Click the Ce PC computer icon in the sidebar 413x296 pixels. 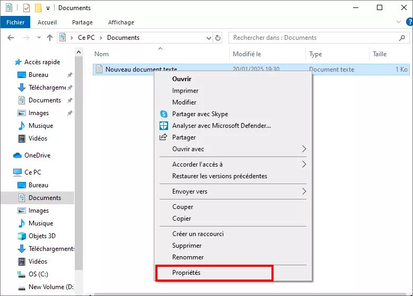(x=17, y=172)
